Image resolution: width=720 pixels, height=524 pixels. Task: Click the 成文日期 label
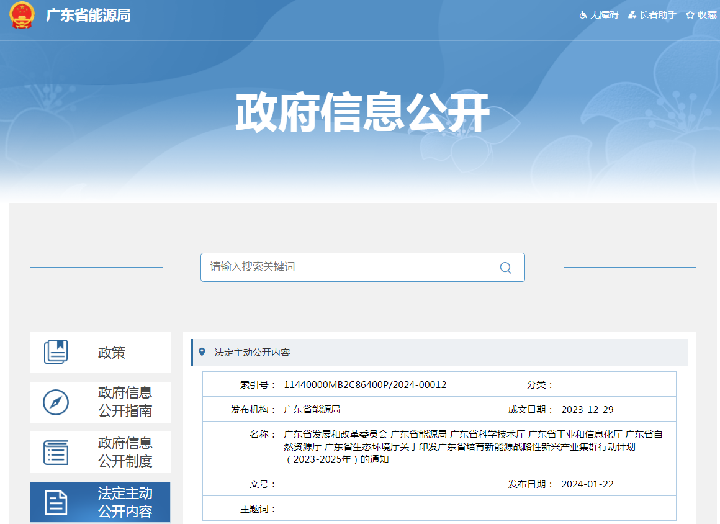(x=530, y=410)
